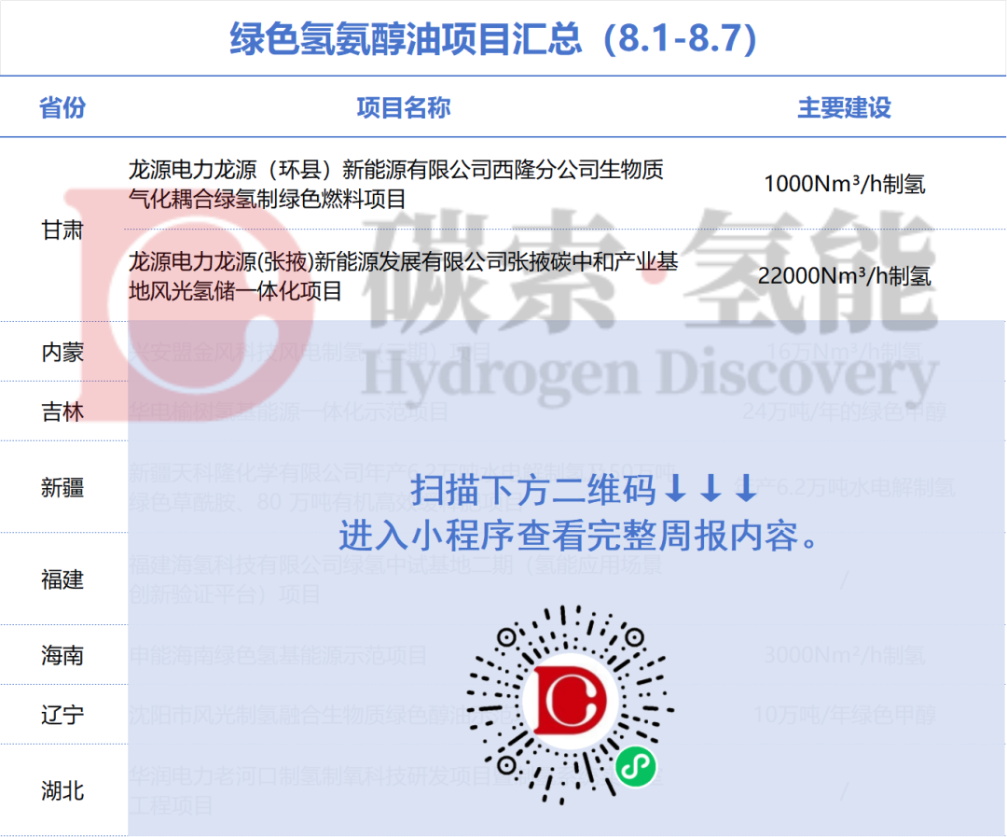
Task: Select the 吉林 province cell
Action: [x=62, y=412]
